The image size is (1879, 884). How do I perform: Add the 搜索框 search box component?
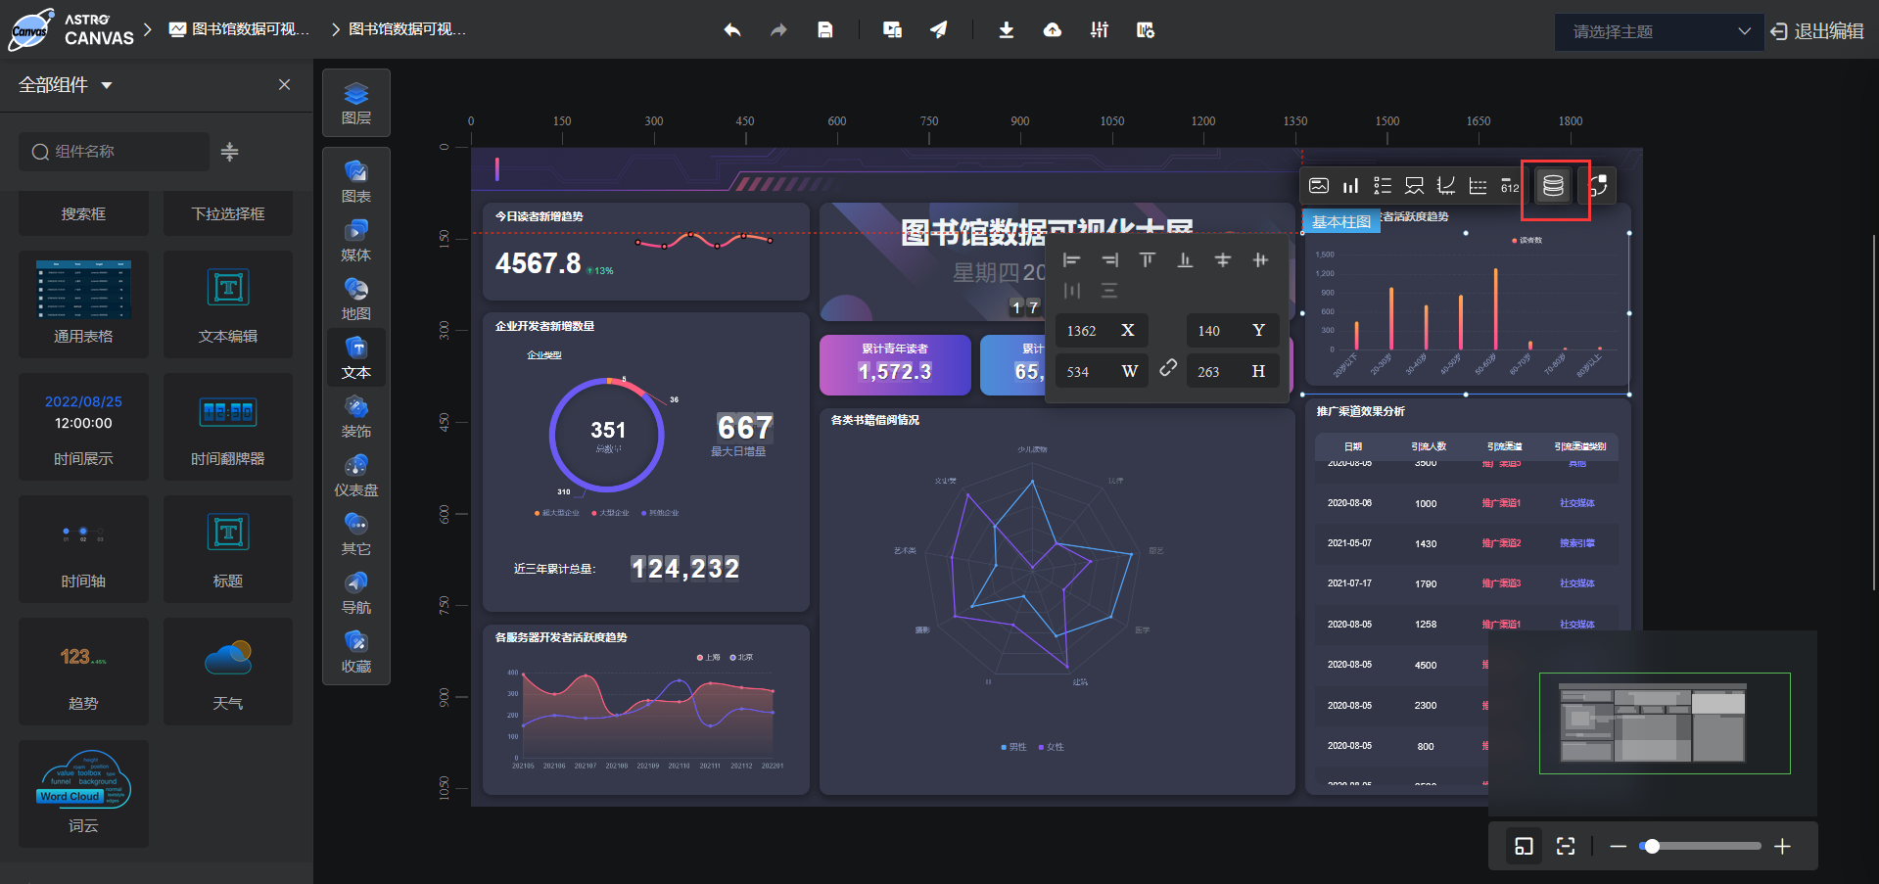pyautogui.click(x=83, y=213)
